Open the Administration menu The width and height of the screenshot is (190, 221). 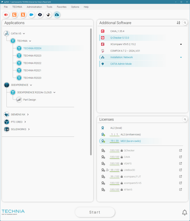coord(34,7)
